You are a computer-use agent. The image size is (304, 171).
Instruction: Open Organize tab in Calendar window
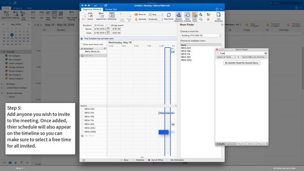(x=18, y=8)
